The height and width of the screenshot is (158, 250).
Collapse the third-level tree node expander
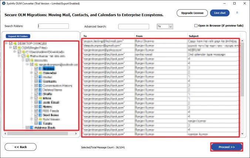(x=14, y=52)
